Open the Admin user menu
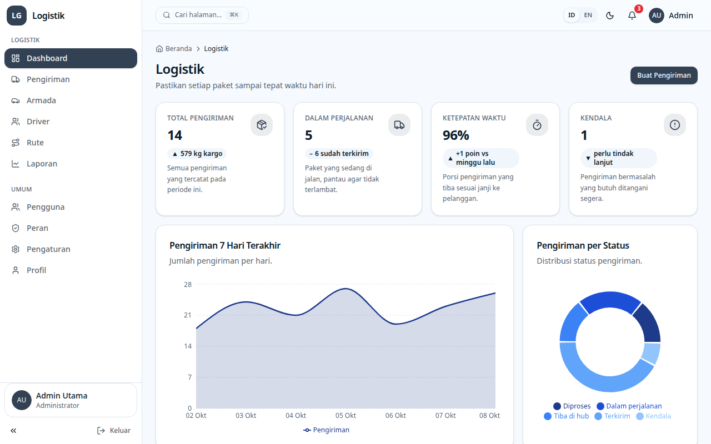Screen dimensions: 711x444 point(671,16)
